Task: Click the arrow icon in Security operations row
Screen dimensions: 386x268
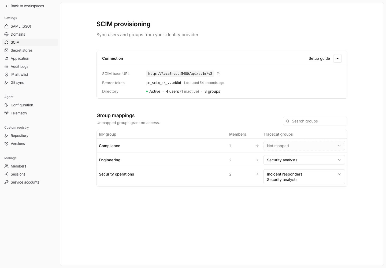Action: point(257,174)
